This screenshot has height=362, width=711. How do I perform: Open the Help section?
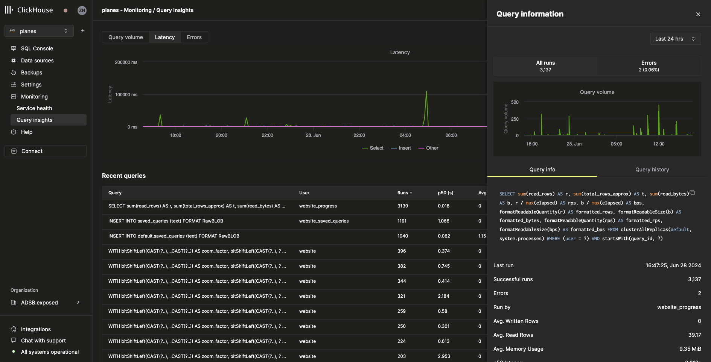(26, 132)
